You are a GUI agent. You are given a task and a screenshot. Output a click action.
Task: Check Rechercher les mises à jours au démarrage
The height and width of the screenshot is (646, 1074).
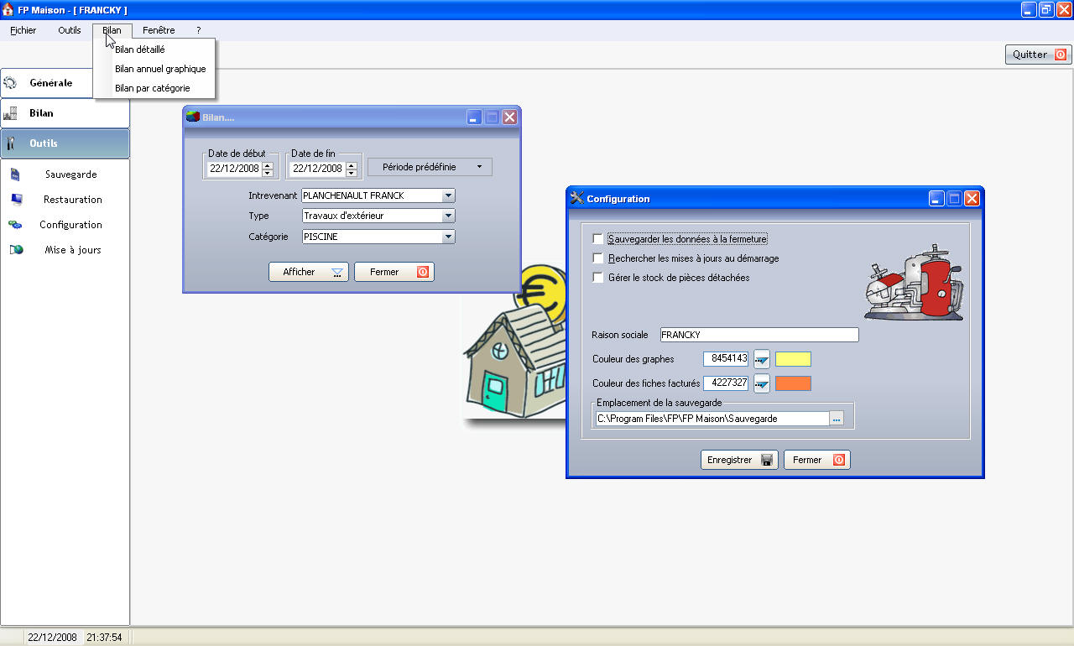click(x=598, y=258)
